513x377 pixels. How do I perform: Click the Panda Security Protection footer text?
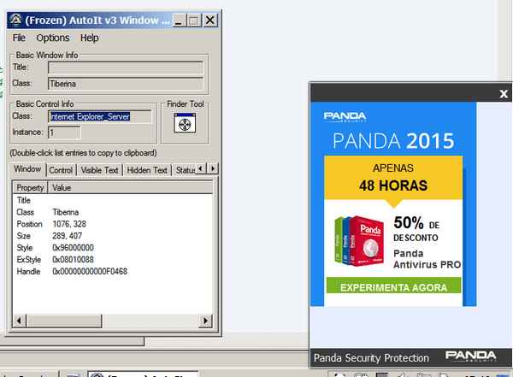point(371,358)
